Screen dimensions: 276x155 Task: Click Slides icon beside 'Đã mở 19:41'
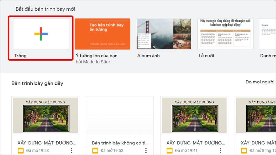pyautogui.click(x=170, y=151)
